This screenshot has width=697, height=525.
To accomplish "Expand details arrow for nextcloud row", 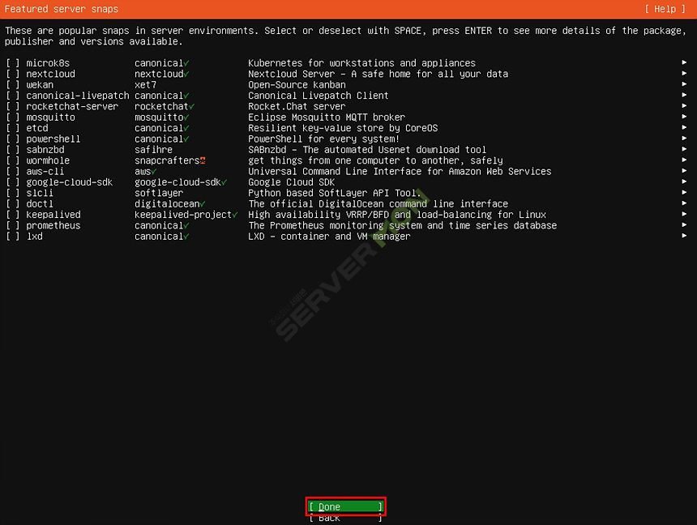I will tap(684, 74).
